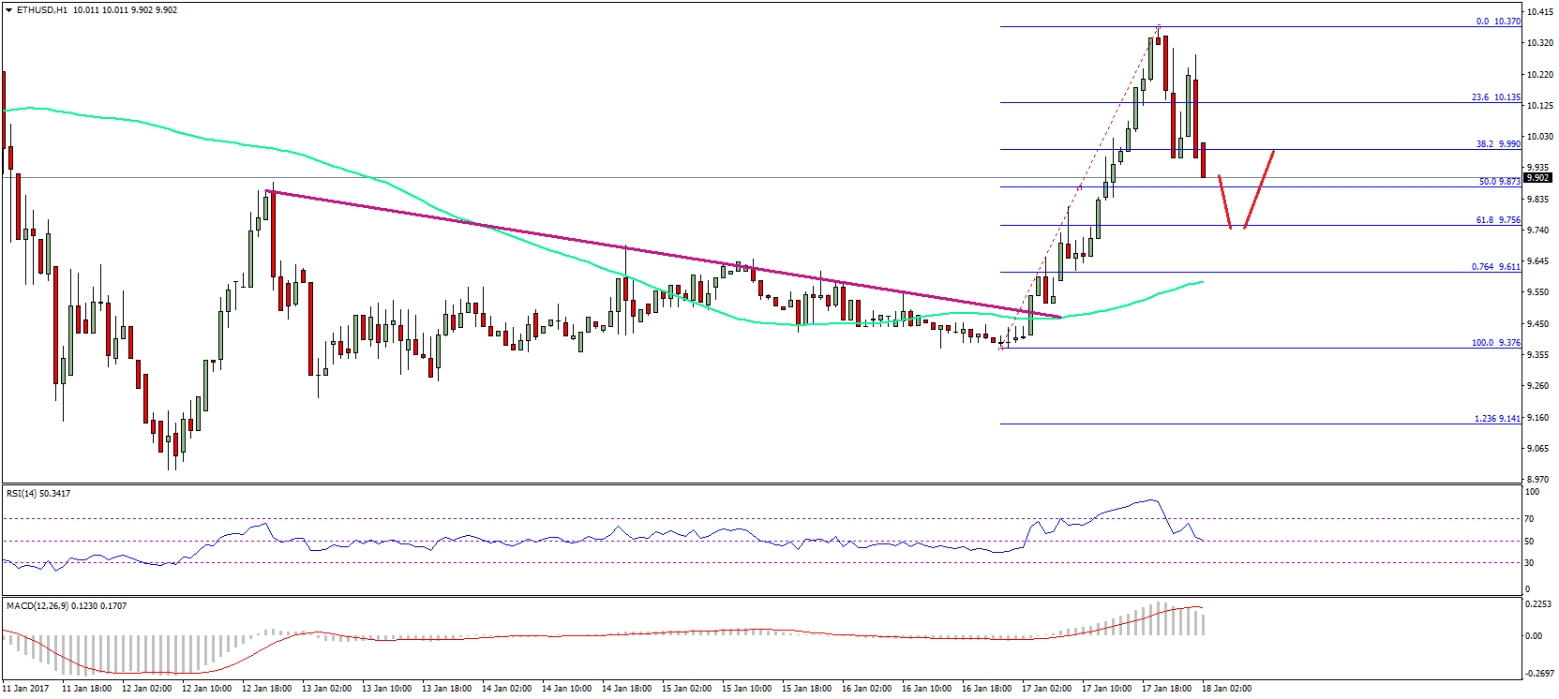
Task: Click the Fibonacci label '61.8 9.756'
Action: (1498, 220)
